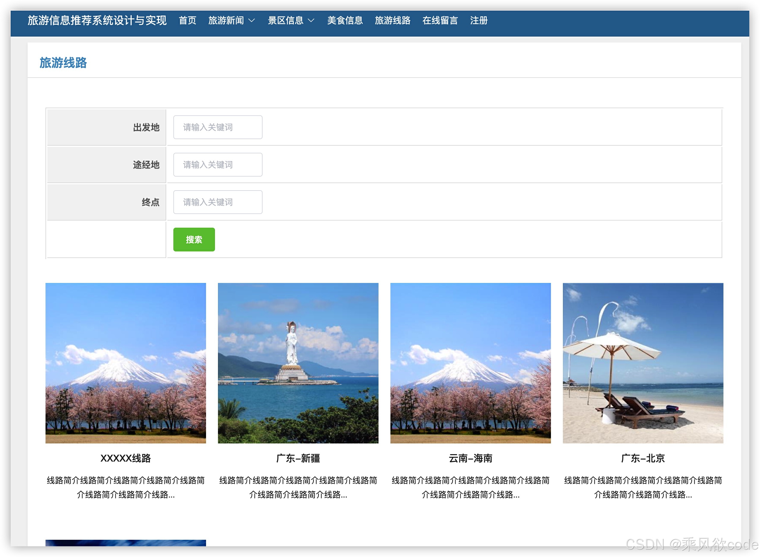Viewport: 760px width, 557px height.
Task: Select the 旅游线路 navigation item
Action: click(393, 21)
